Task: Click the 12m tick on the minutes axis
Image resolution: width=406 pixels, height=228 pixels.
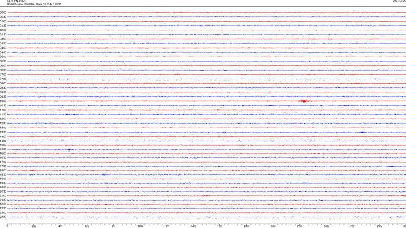Action: pyautogui.click(x=167, y=226)
